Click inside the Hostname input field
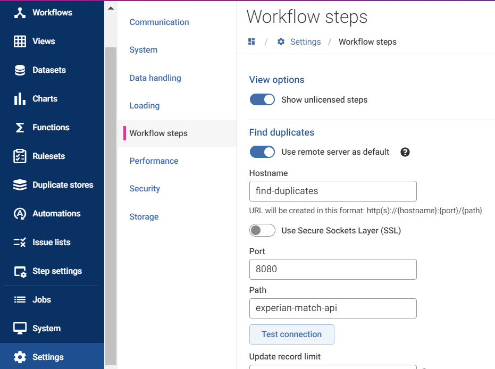 (332, 191)
